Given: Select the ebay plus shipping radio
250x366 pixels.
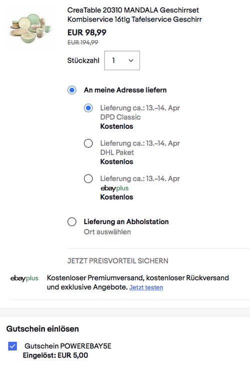Looking at the screenshot, I should pyautogui.click(x=88, y=179).
